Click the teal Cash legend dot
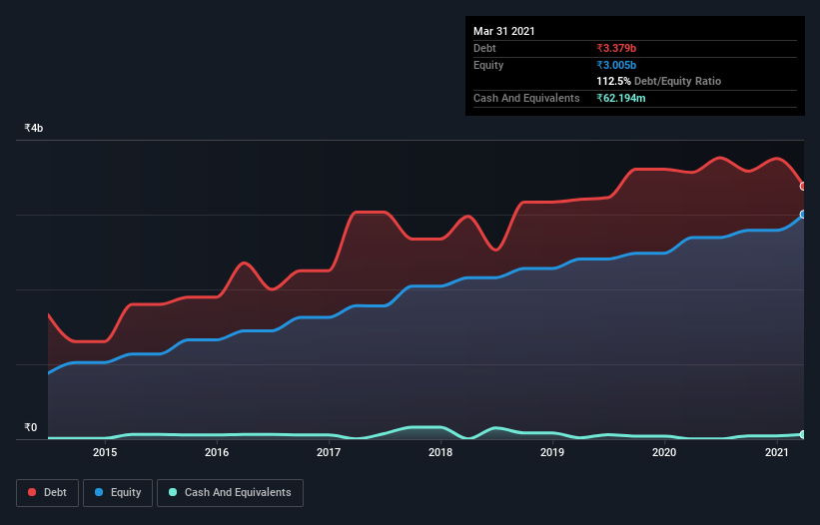 pos(173,492)
